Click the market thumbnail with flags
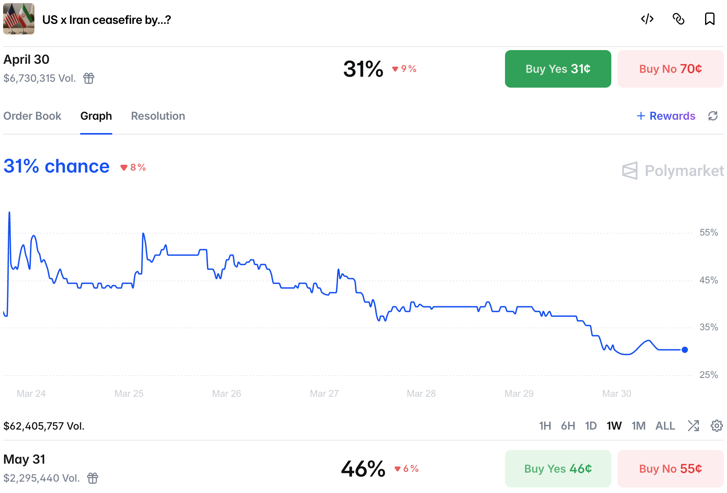Image resolution: width=727 pixels, height=493 pixels. coord(19,19)
